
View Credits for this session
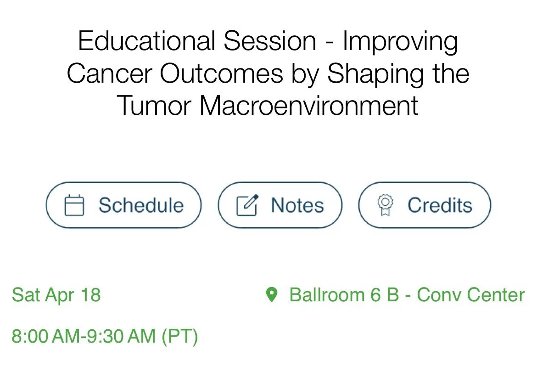pos(424,205)
